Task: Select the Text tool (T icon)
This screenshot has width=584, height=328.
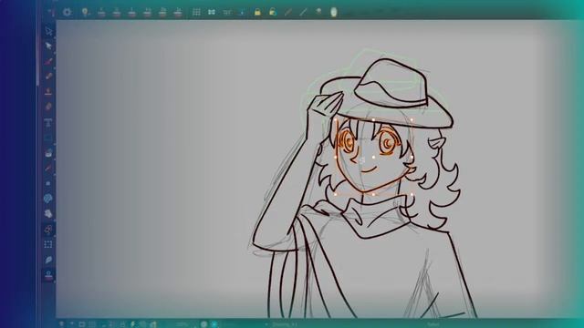Action: [48, 122]
